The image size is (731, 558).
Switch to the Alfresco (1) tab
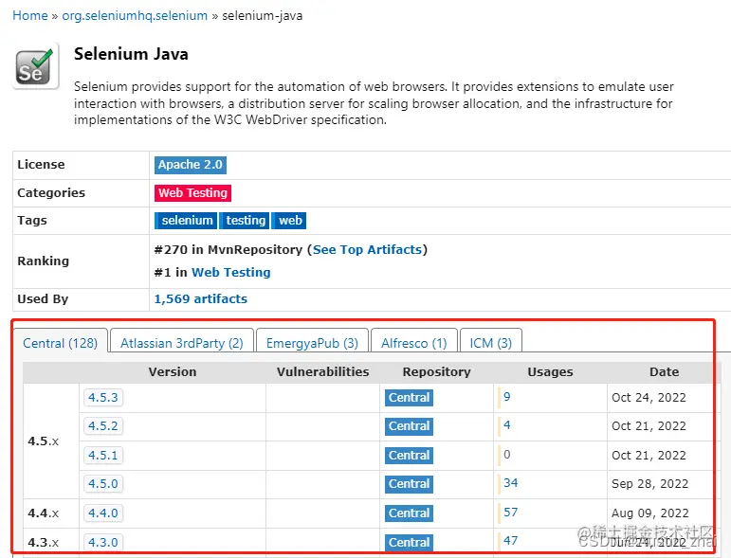click(414, 343)
